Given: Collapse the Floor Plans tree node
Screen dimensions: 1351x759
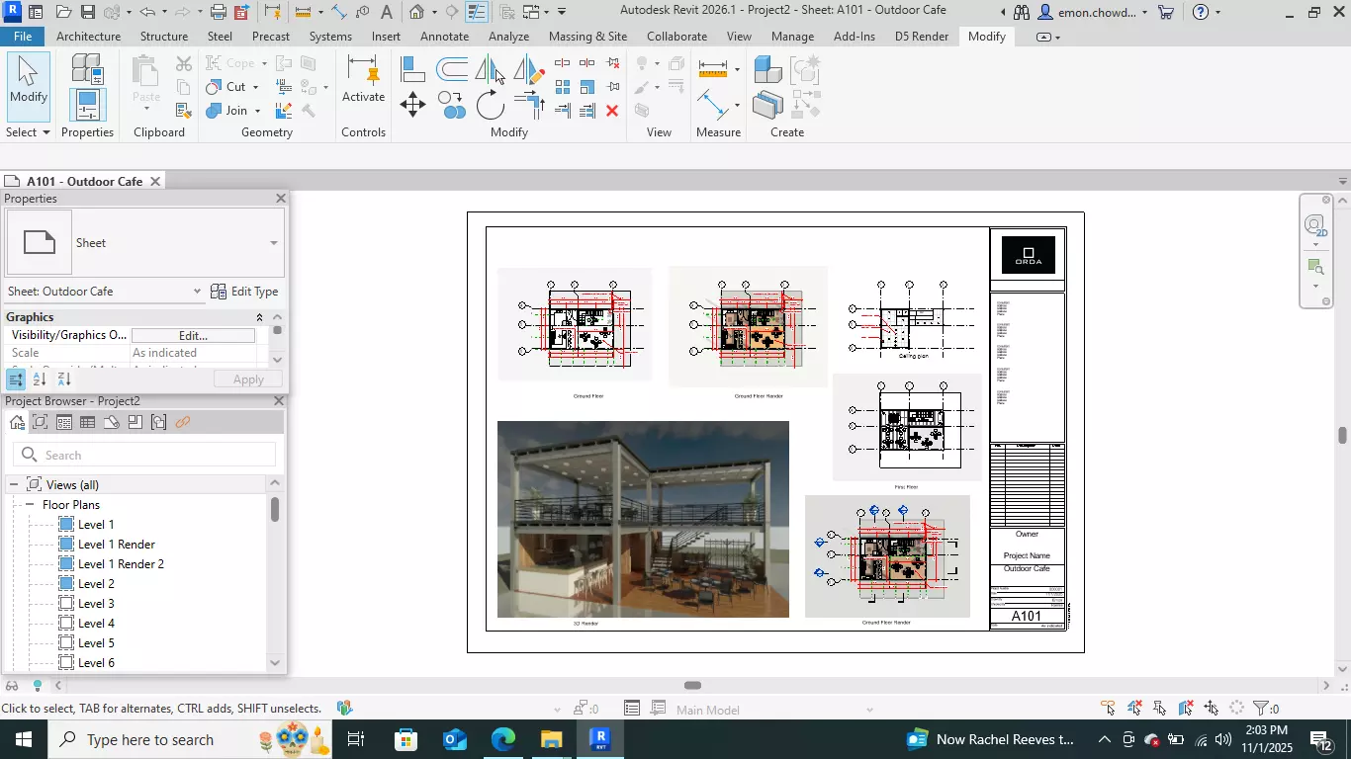Looking at the screenshot, I should (31, 504).
